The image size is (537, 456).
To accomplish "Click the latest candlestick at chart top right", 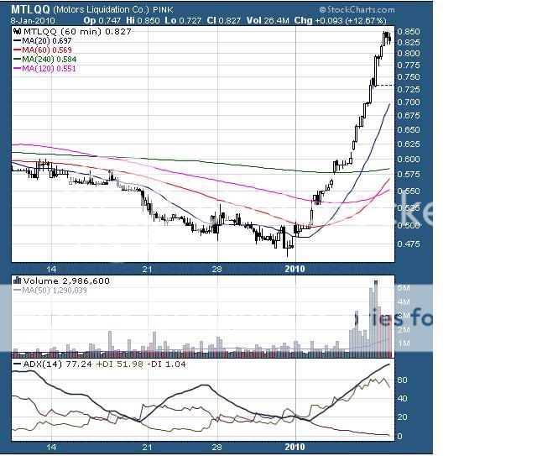I will (388, 37).
